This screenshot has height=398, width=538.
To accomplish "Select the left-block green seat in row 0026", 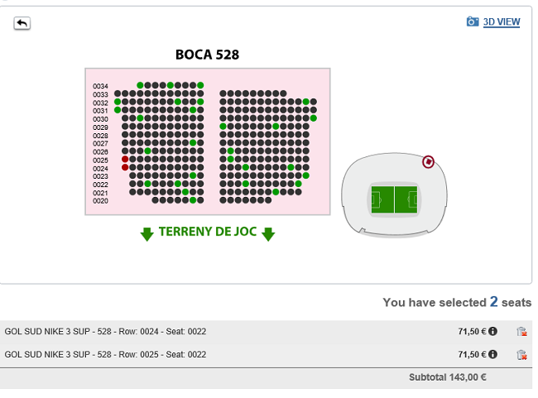I will pos(147,151).
